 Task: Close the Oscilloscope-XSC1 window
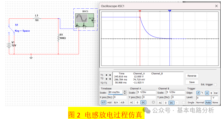coord(216,6)
